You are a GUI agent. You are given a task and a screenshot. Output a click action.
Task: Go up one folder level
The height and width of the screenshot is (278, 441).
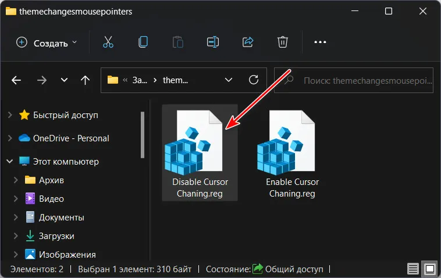tap(85, 80)
